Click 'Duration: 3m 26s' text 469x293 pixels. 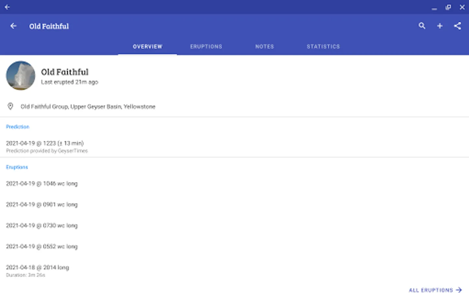pyautogui.click(x=25, y=275)
